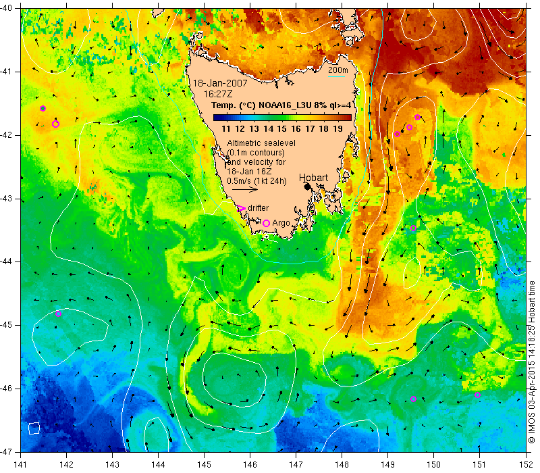Click the '19' label under the color bar
The image size is (540, 473).
point(338,128)
